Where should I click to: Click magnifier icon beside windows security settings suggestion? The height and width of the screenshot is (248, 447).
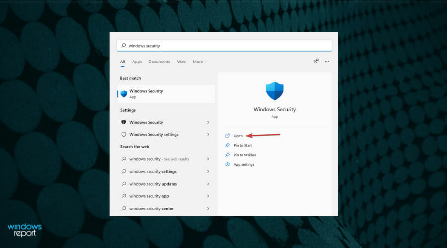[x=124, y=171]
